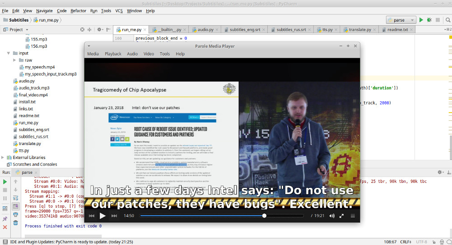Expand External Libraries node
This screenshot has height=245, width=452.
click(3, 157)
